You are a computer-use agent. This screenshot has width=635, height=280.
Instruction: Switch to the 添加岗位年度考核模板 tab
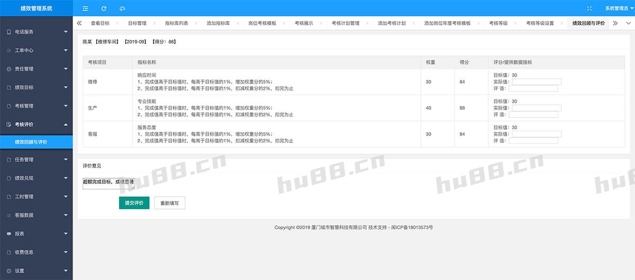(447, 23)
